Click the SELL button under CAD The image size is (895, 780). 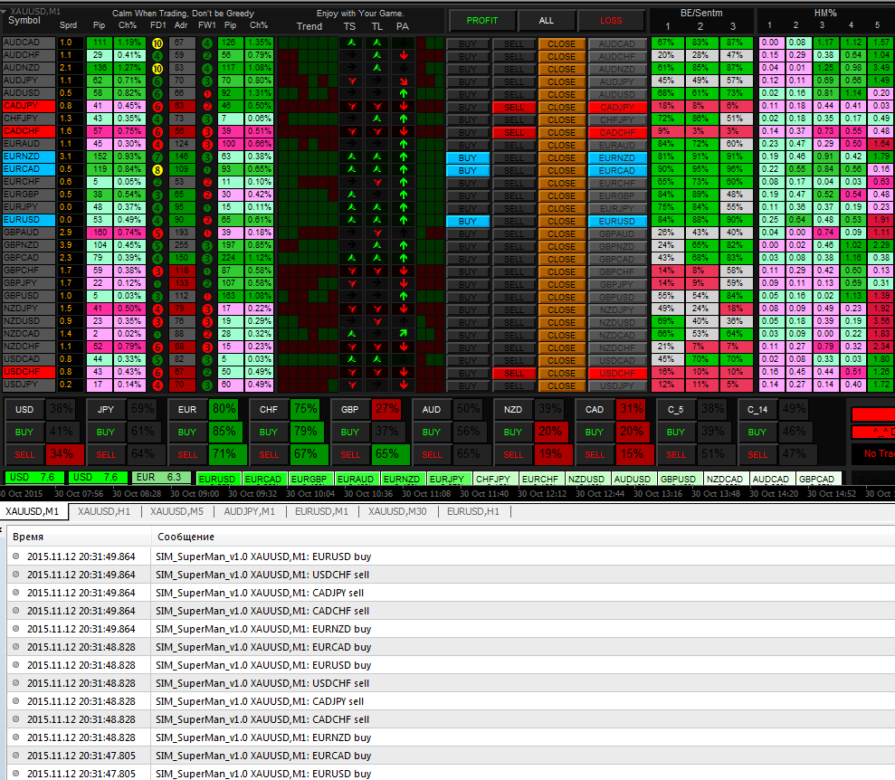point(595,455)
